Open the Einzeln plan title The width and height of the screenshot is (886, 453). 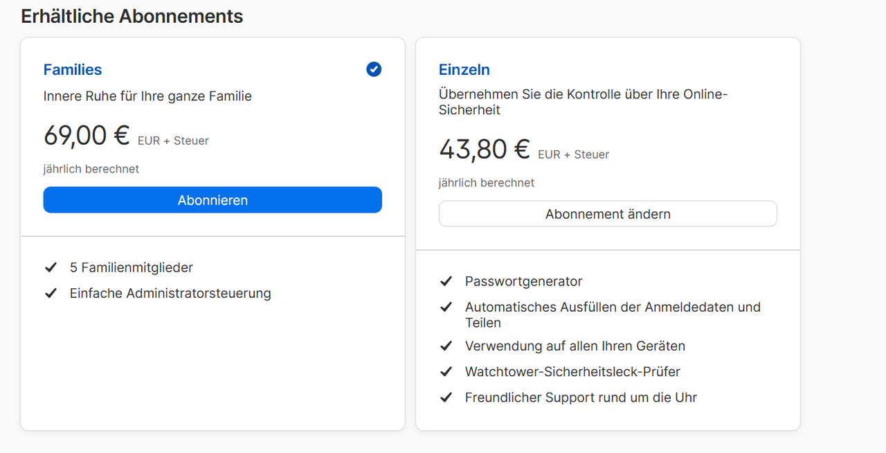pos(464,69)
